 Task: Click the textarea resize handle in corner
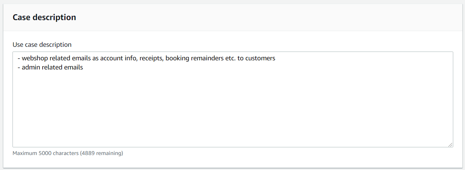(450, 144)
